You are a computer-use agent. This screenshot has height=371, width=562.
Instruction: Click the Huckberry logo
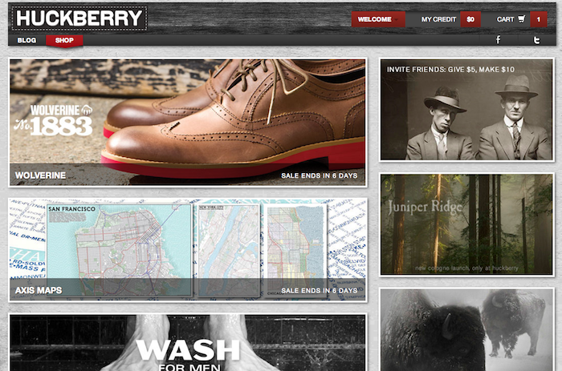click(x=79, y=18)
